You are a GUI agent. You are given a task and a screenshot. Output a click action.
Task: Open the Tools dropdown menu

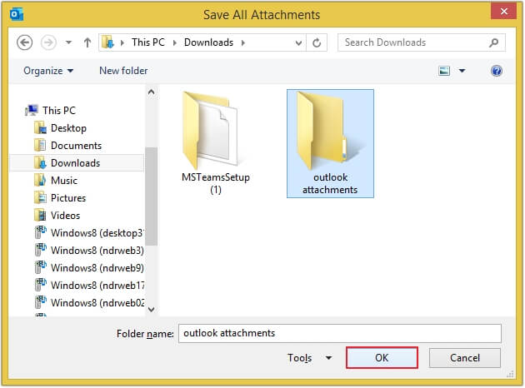click(309, 358)
